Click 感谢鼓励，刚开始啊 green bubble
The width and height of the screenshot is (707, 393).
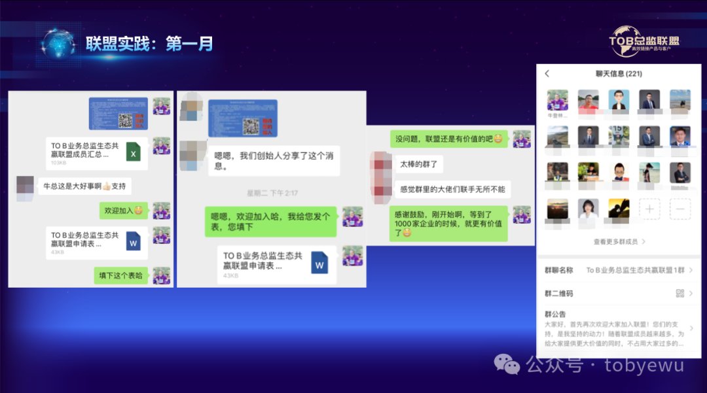tap(448, 223)
